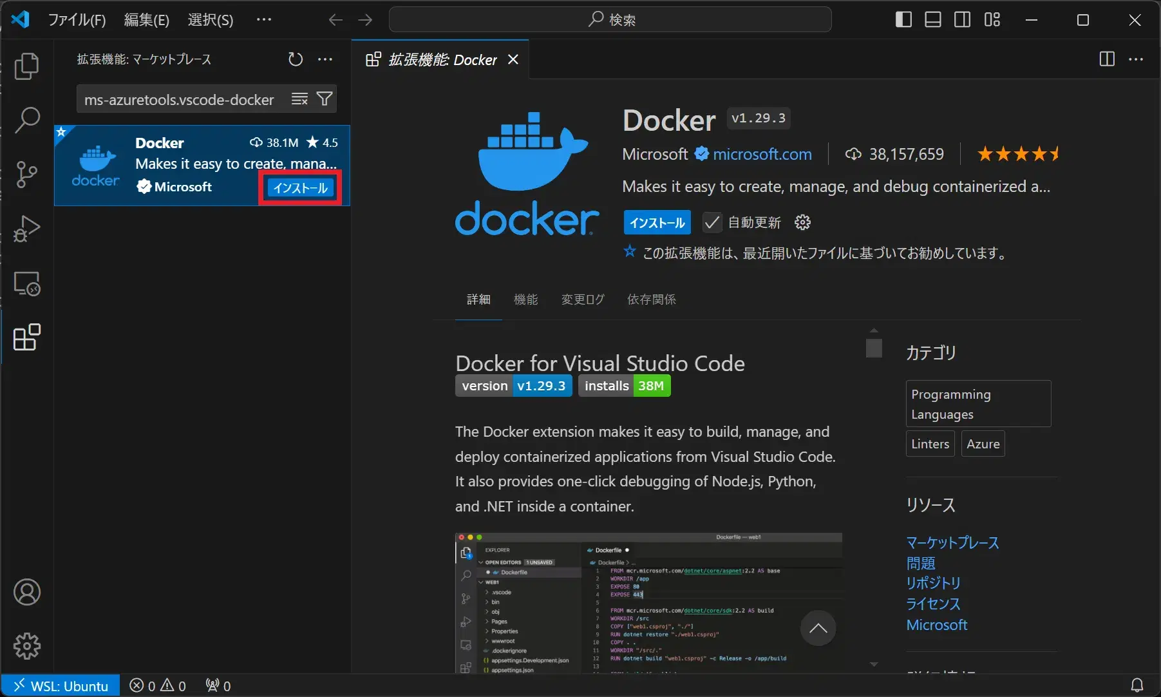Toggle the secondary side bar layout icon
Screen dimensions: 1161x697
coord(963,20)
